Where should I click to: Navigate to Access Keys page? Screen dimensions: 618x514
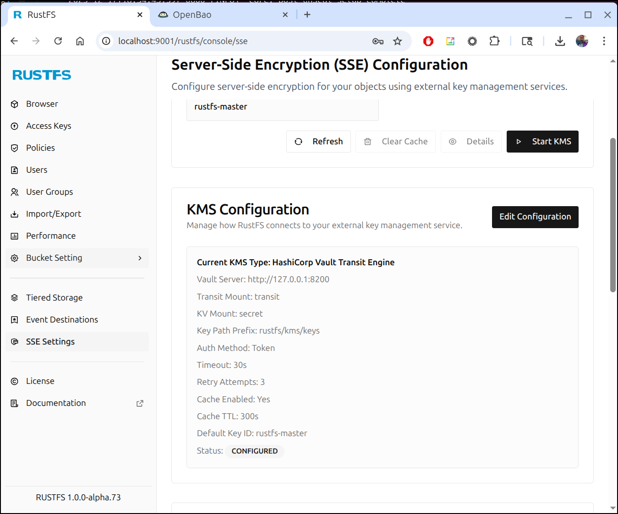click(x=49, y=126)
